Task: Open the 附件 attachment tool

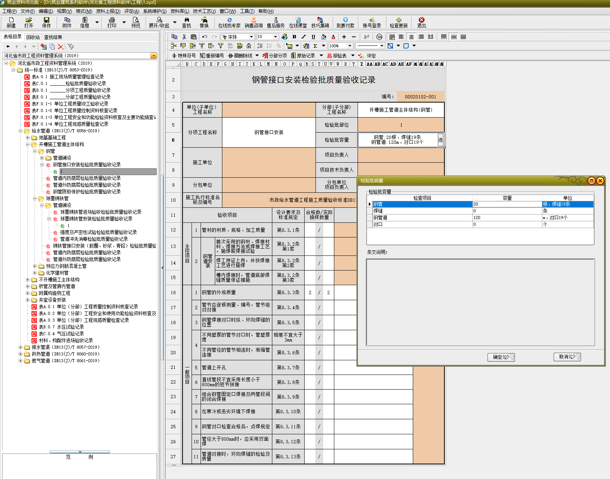Action: click(67, 22)
